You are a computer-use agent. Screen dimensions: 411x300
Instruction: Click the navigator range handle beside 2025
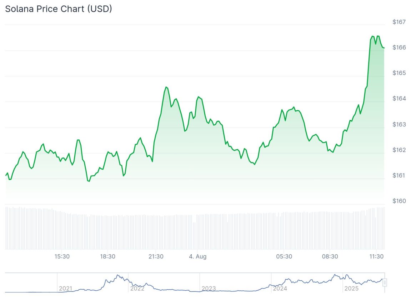tap(385, 282)
